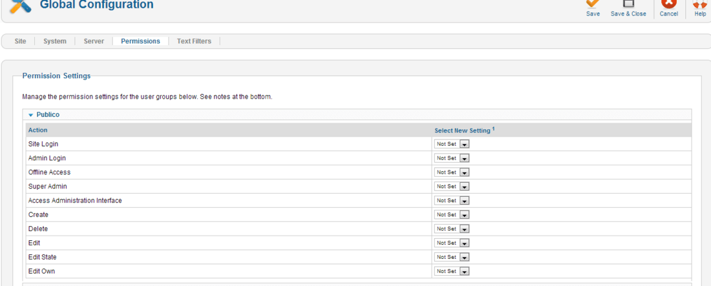Open the Edit Own permission dropdown

tap(452, 271)
